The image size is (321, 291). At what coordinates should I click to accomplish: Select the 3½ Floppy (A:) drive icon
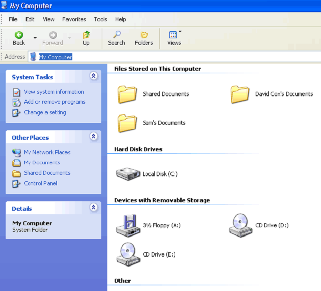(128, 226)
